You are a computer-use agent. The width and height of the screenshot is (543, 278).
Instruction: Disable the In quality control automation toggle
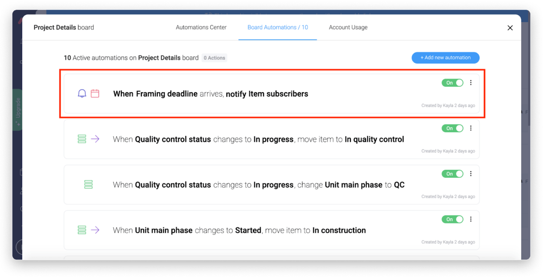tap(452, 128)
